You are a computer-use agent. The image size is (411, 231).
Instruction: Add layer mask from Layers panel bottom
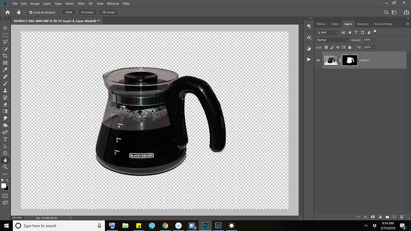click(x=373, y=217)
